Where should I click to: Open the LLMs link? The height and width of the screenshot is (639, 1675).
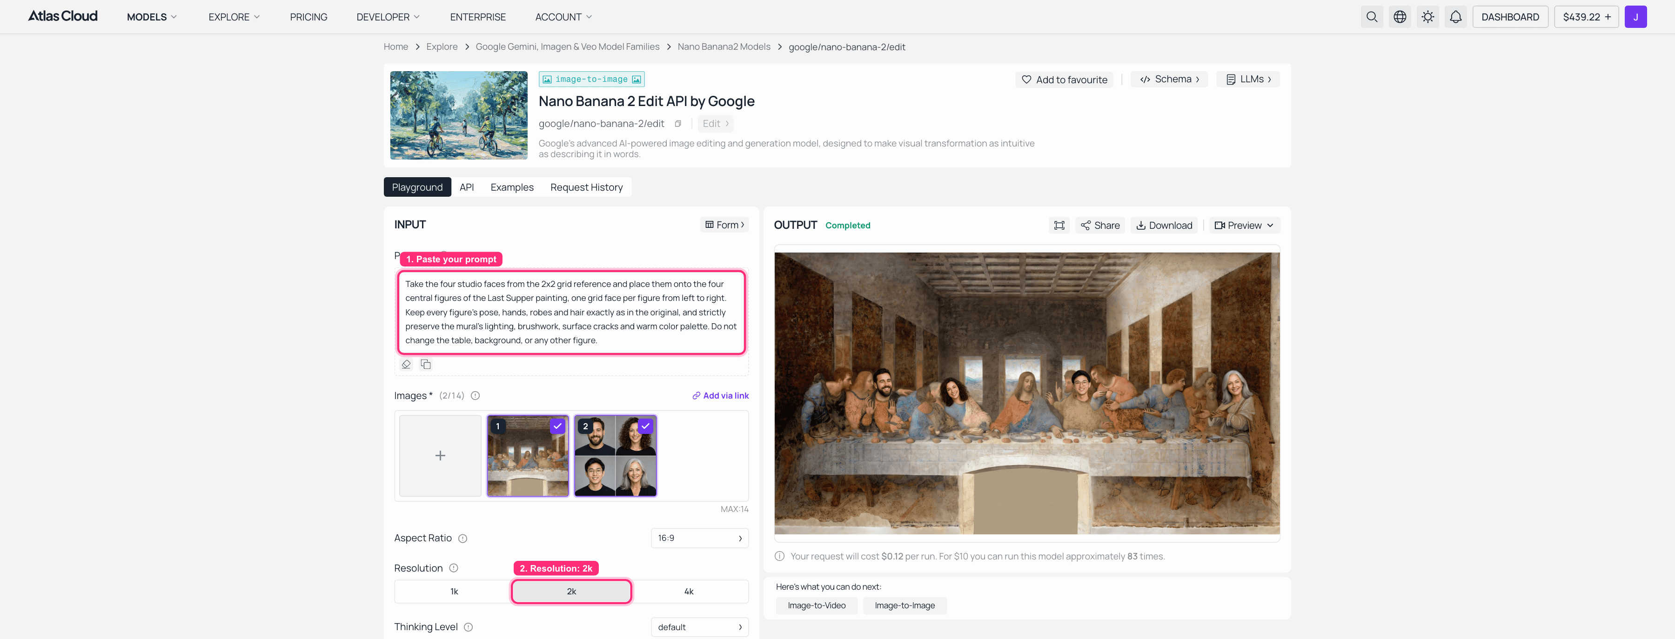(1248, 80)
